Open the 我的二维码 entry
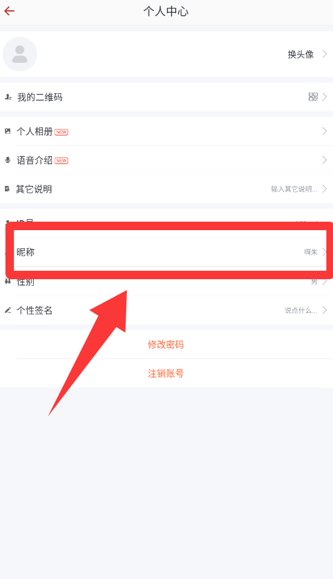 pyautogui.click(x=167, y=97)
